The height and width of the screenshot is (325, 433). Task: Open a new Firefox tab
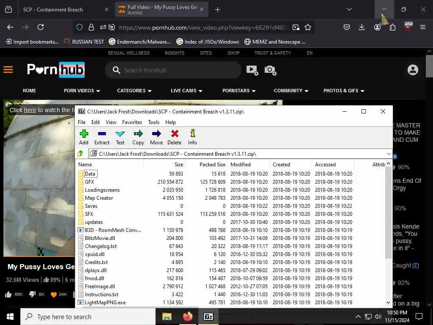(218, 10)
